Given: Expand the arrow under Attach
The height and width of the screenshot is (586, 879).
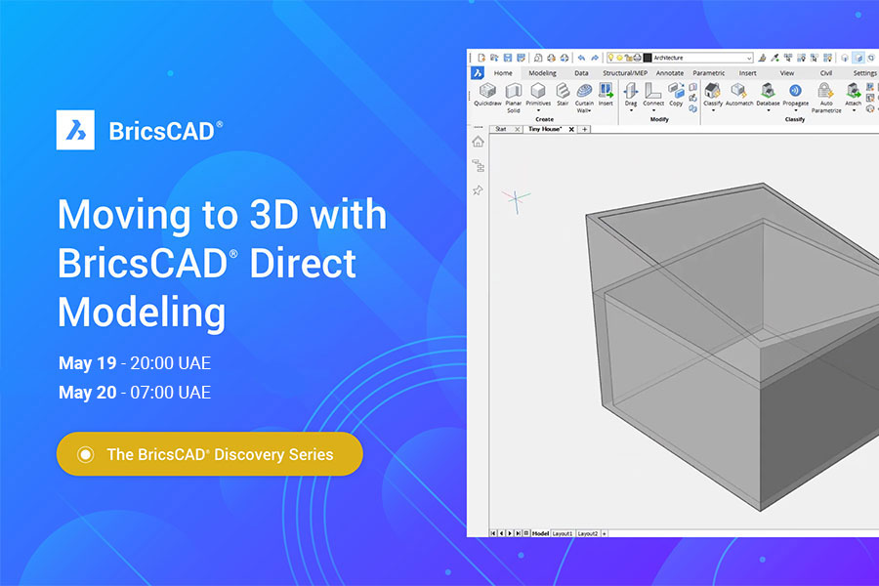Looking at the screenshot, I should [854, 111].
